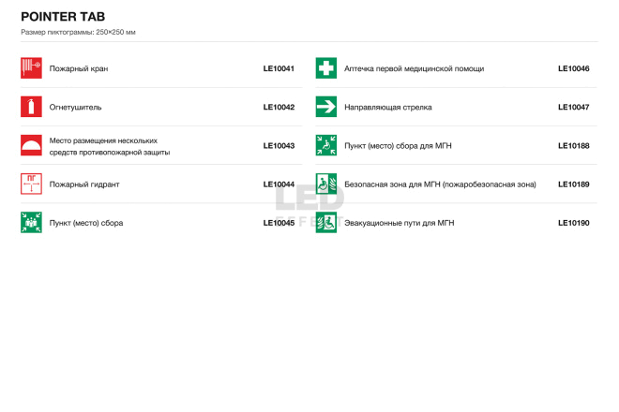
Task: Click article code LE10041
Action: pos(279,68)
